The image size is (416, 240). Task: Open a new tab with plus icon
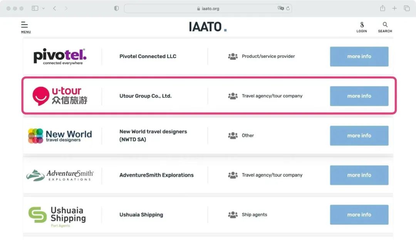[394, 8]
